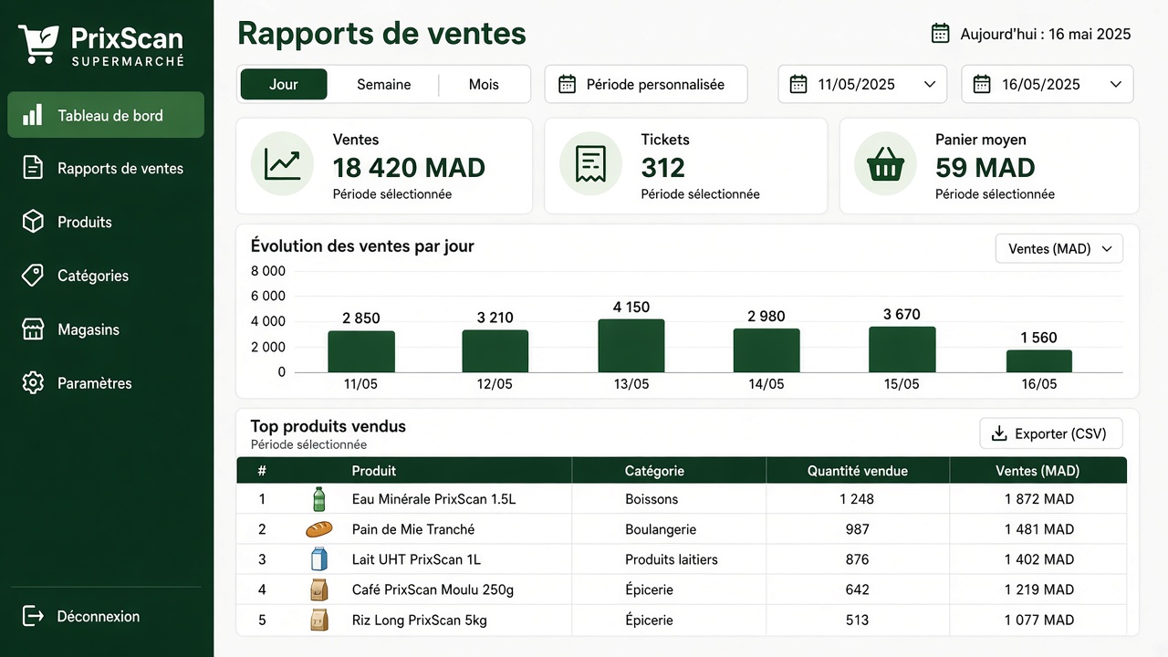Switch the period view to Mois

(484, 84)
